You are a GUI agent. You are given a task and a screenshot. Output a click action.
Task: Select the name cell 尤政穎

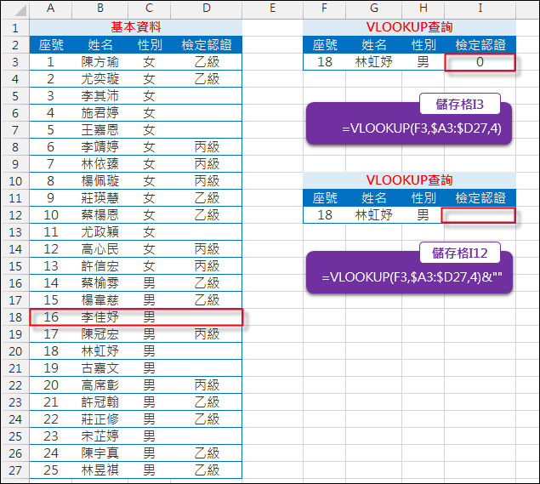(99, 232)
